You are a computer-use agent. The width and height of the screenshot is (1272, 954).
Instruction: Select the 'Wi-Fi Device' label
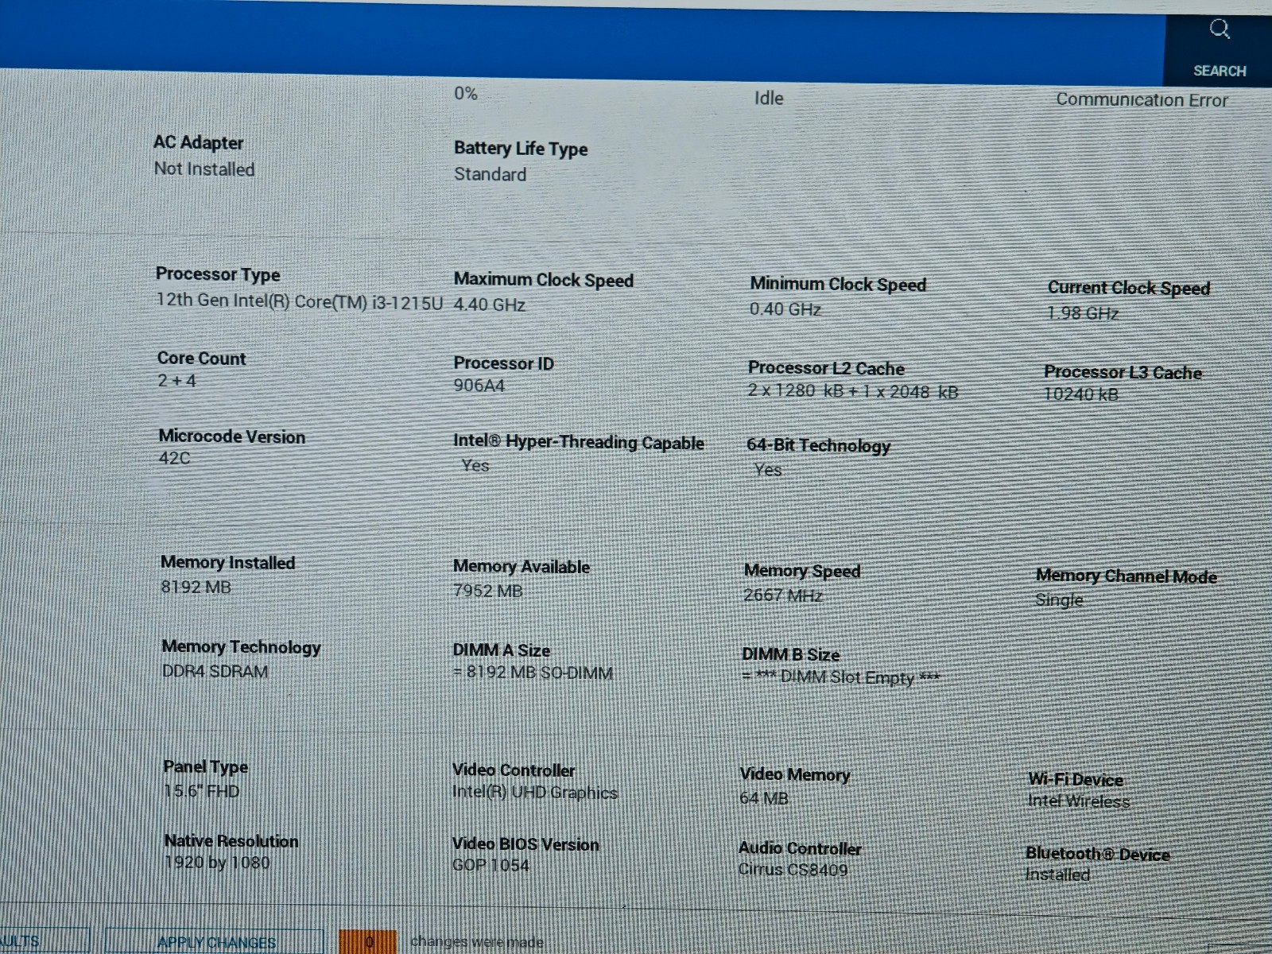[1076, 779]
